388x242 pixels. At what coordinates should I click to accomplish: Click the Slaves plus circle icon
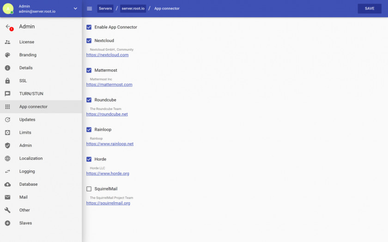pyautogui.click(x=8, y=223)
